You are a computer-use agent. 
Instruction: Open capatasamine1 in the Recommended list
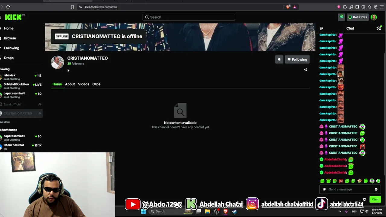[21, 138]
